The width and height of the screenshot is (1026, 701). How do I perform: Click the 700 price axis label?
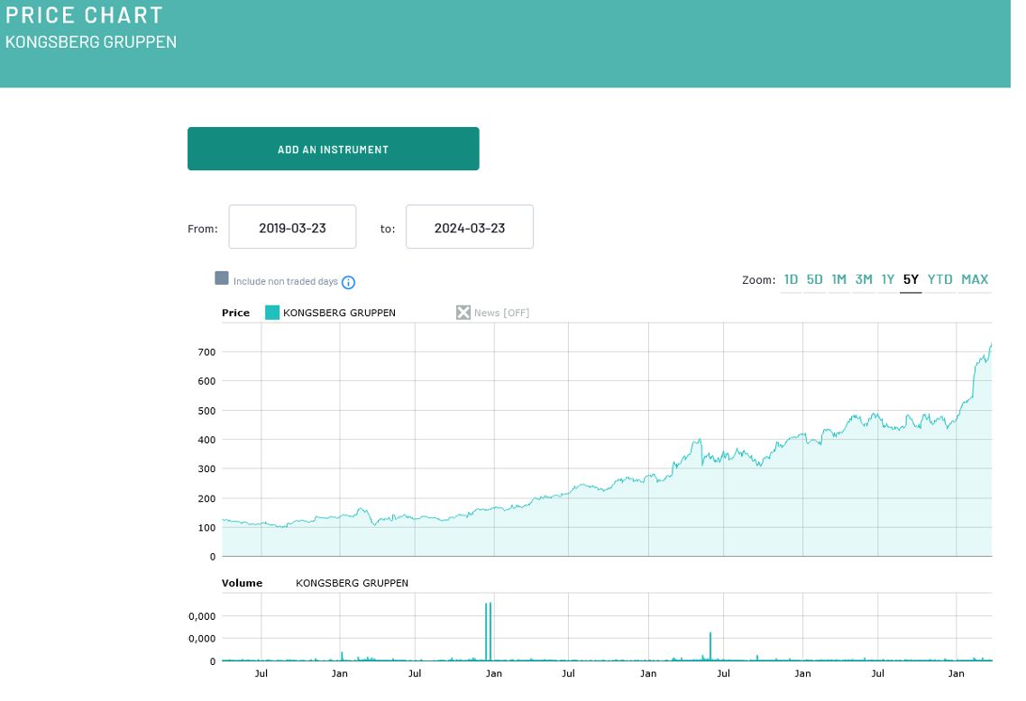tap(206, 351)
